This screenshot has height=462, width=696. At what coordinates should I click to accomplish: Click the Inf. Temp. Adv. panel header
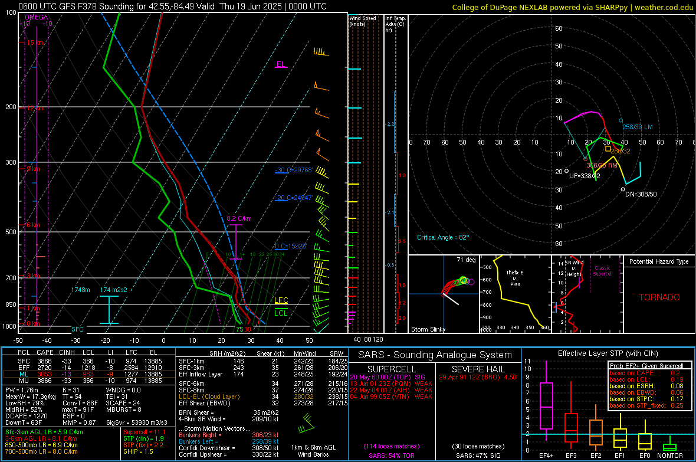tap(395, 24)
